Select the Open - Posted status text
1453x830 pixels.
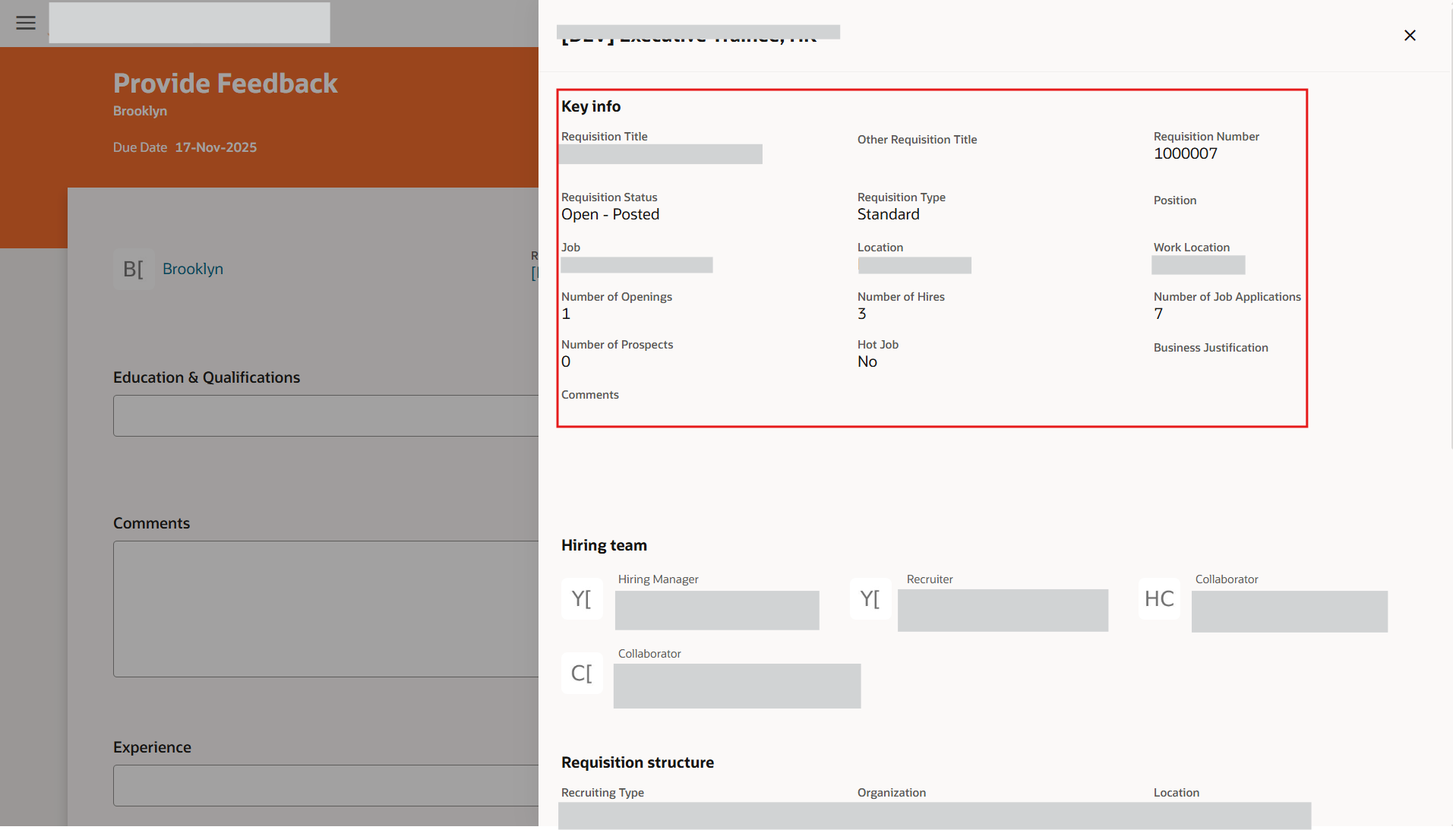tap(610, 214)
